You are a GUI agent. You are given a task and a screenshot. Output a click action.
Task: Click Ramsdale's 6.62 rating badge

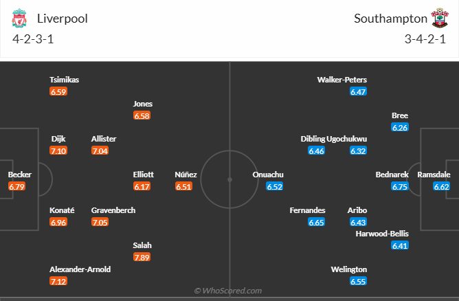(x=441, y=186)
